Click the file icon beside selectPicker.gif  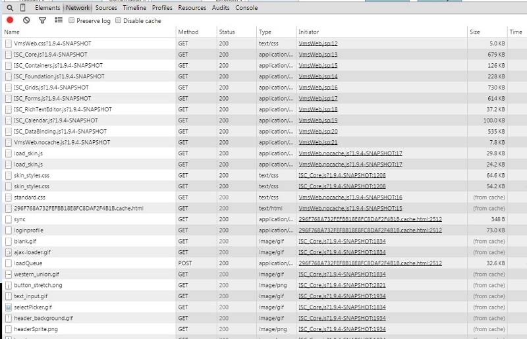click(8, 307)
